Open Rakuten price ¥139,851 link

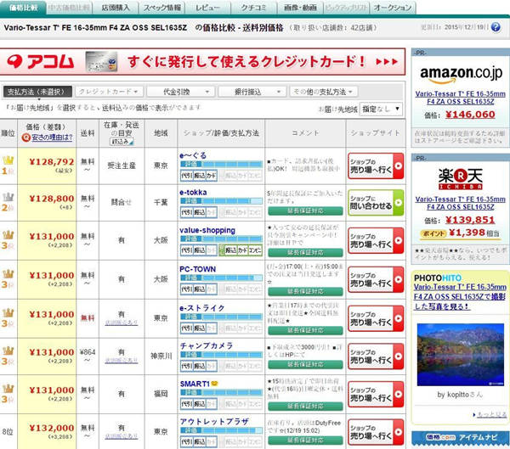[x=470, y=220]
